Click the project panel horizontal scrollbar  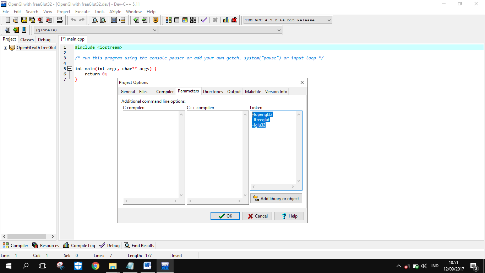click(28, 236)
